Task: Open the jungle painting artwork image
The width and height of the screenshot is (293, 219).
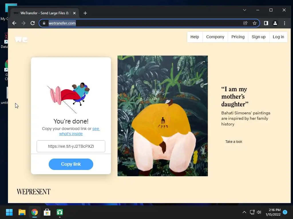Action: 163,116
